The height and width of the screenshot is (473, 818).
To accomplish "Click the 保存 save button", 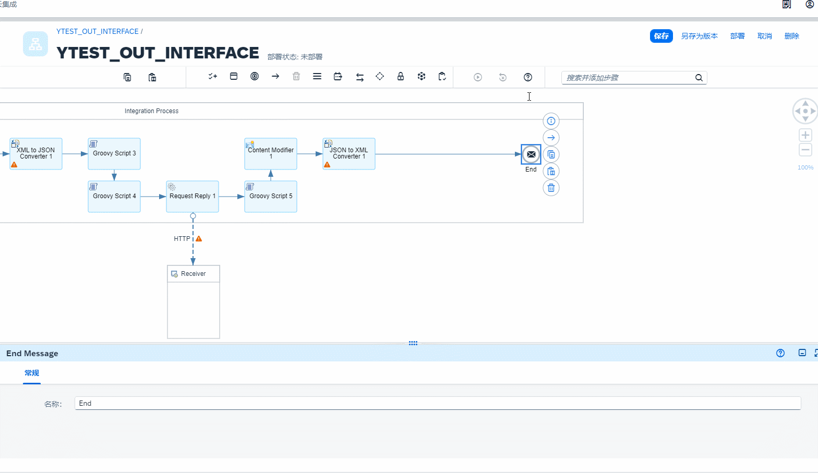I will (x=661, y=36).
